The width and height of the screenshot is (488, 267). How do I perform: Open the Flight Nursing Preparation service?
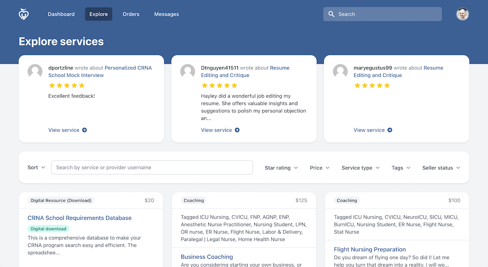pyautogui.click(x=370, y=249)
